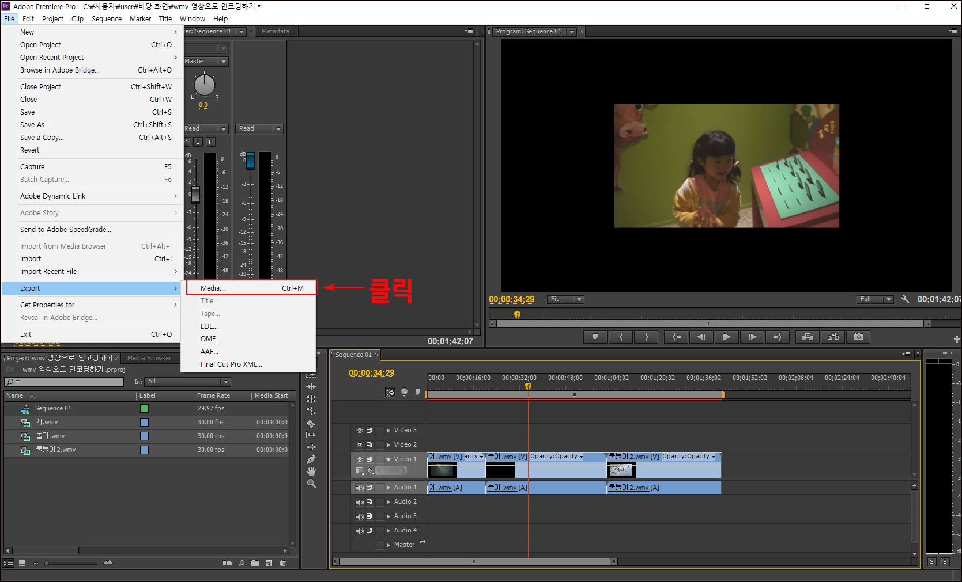
Task: Toggle Video 2 track output eye
Action: tap(360, 445)
